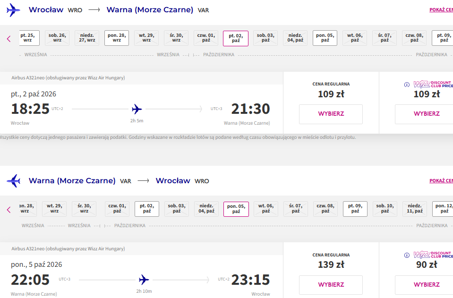
Task: Select return date pt. 02, paź
Action: 147,209
